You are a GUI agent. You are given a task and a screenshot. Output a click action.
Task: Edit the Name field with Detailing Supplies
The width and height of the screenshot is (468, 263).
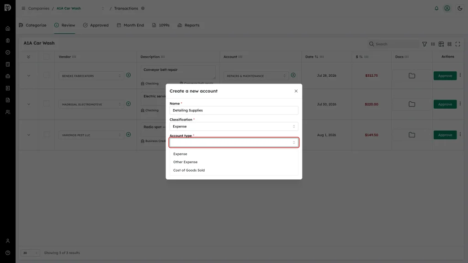tap(234, 110)
